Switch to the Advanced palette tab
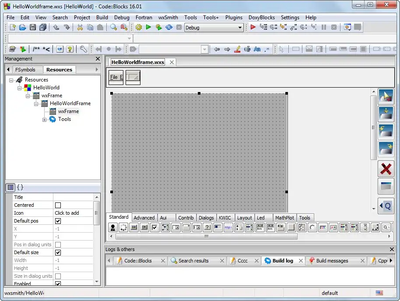The height and width of the screenshot is (301, 400). pyautogui.click(x=144, y=218)
